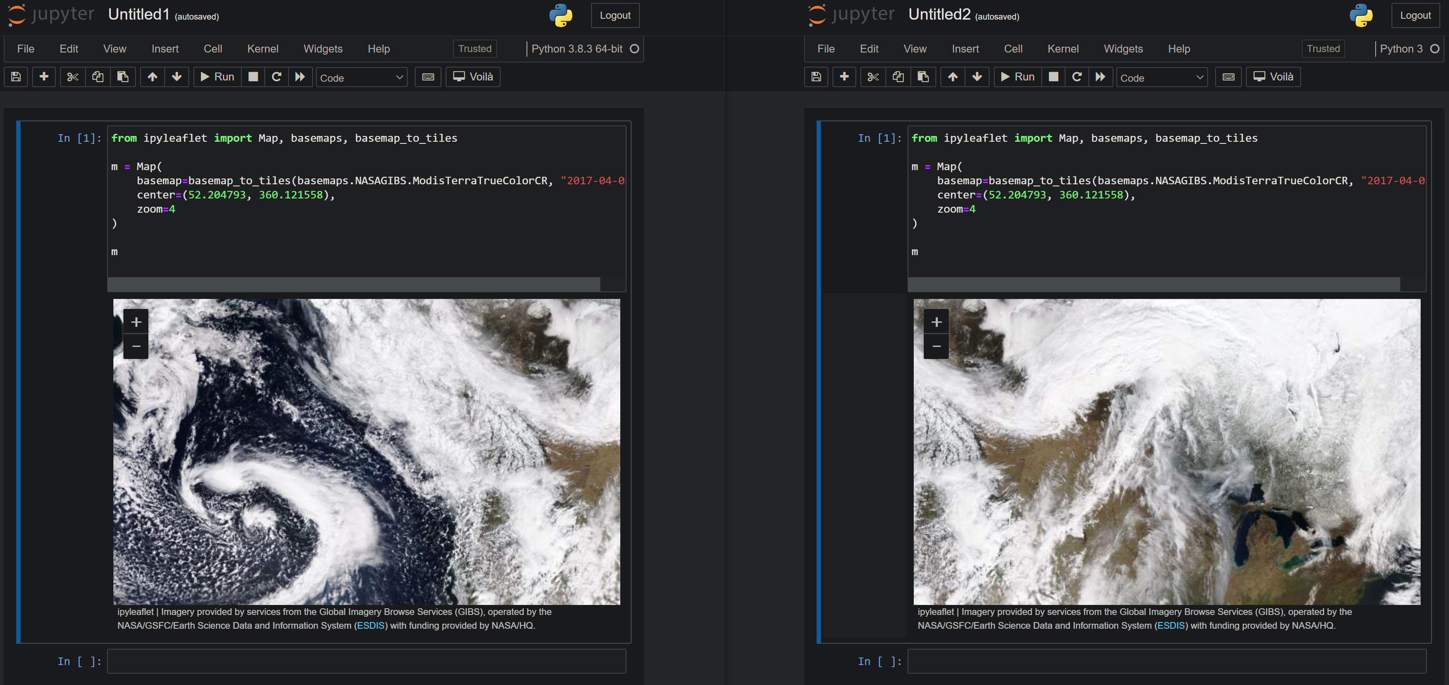The height and width of the screenshot is (685, 1449).
Task: Paste cells below in Untitled2 notebook
Action: pos(923,76)
